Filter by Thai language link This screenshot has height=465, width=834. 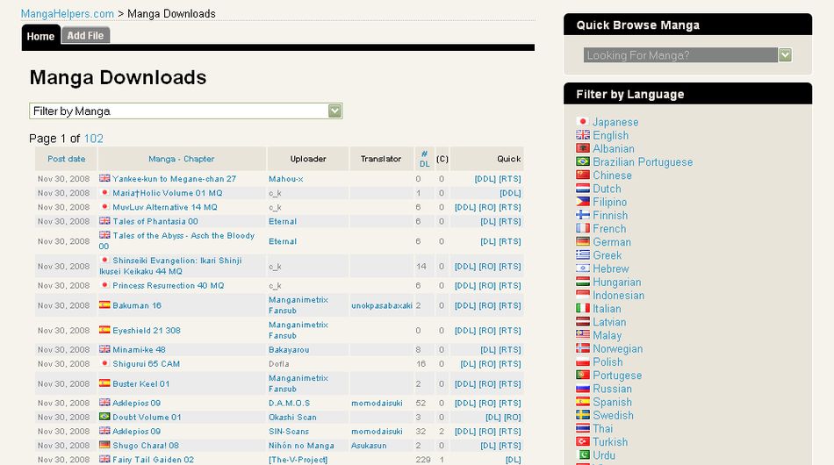click(x=602, y=428)
